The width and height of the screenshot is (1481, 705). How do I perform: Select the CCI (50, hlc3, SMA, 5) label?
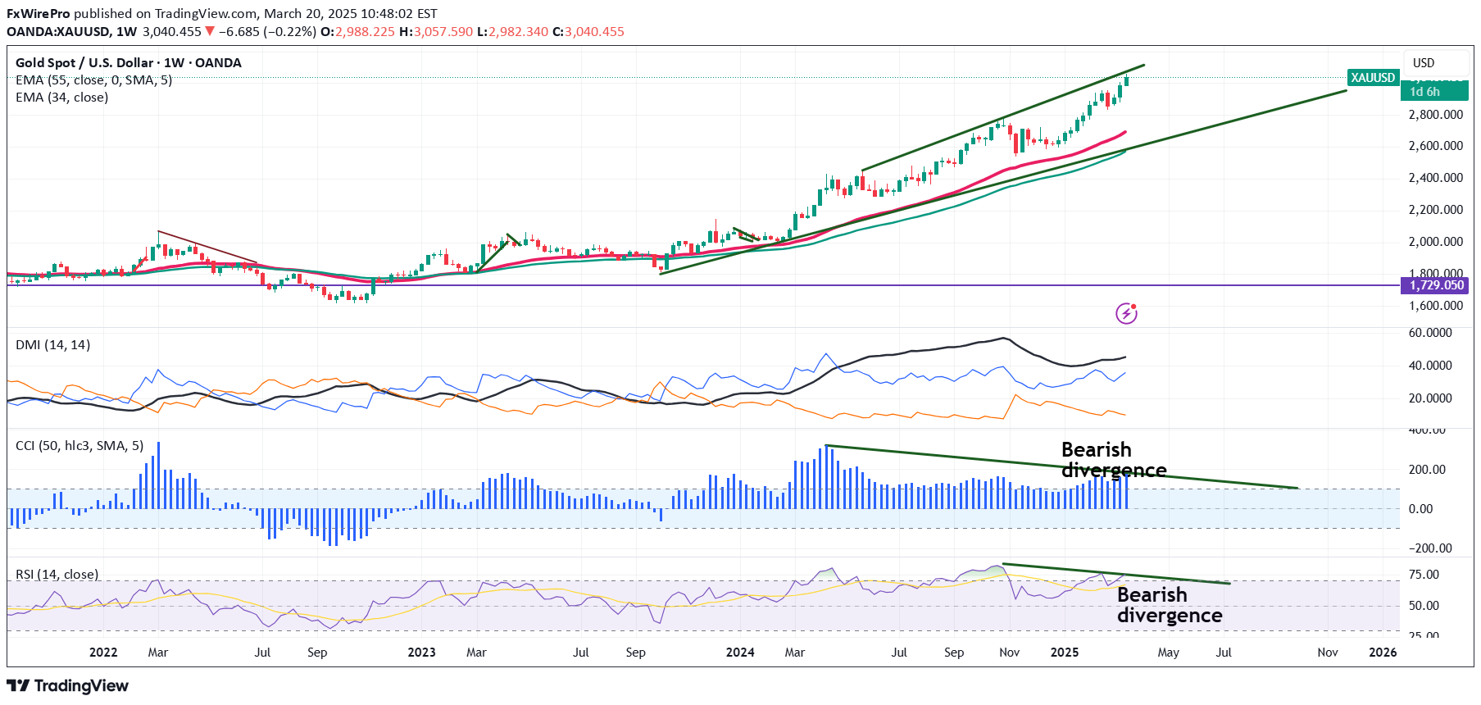click(80, 446)
